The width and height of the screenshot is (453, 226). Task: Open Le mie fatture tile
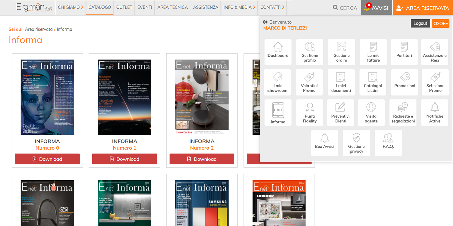coord(373,52)
